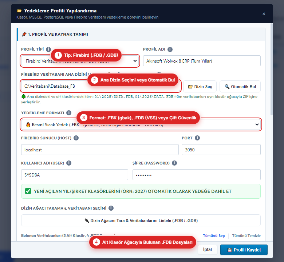This screenshot has width=284, height=262.
Task: Click info icon beside Profil Adı label
Action: click(170, 49)
